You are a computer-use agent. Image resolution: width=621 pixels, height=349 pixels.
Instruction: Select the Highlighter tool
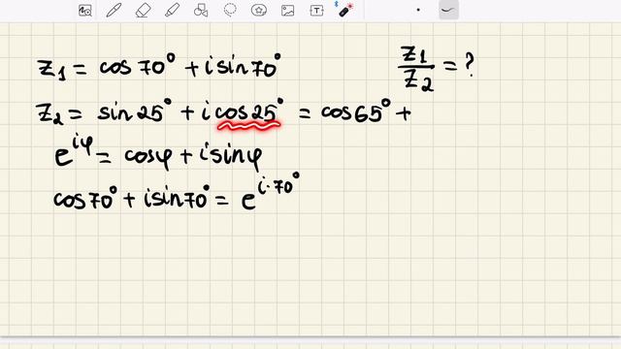172,11
